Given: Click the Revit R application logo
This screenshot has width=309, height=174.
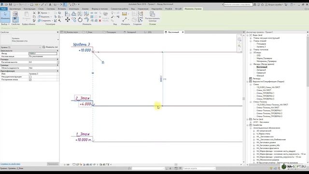Looking at the screenshot, I should (2, 4).
